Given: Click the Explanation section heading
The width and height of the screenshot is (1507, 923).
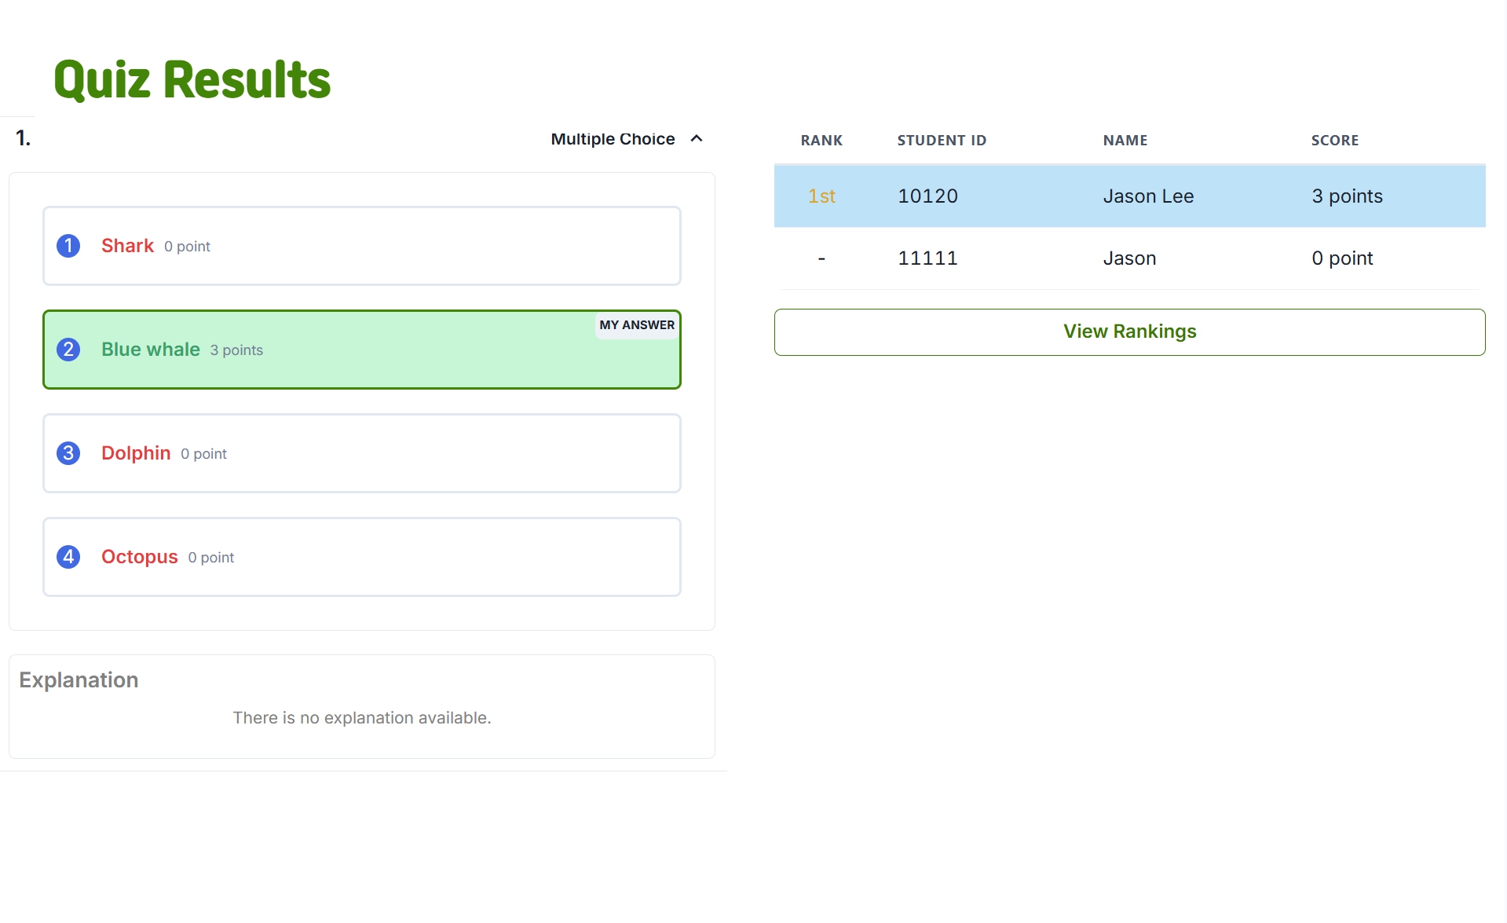Looking at the screenshot, I should tap(79, 680).
